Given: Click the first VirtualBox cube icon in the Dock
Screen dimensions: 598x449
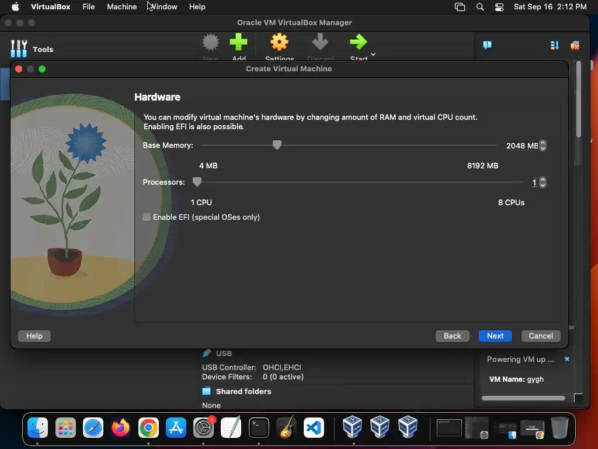Looking at the screenshot, I should pos(352,427).
